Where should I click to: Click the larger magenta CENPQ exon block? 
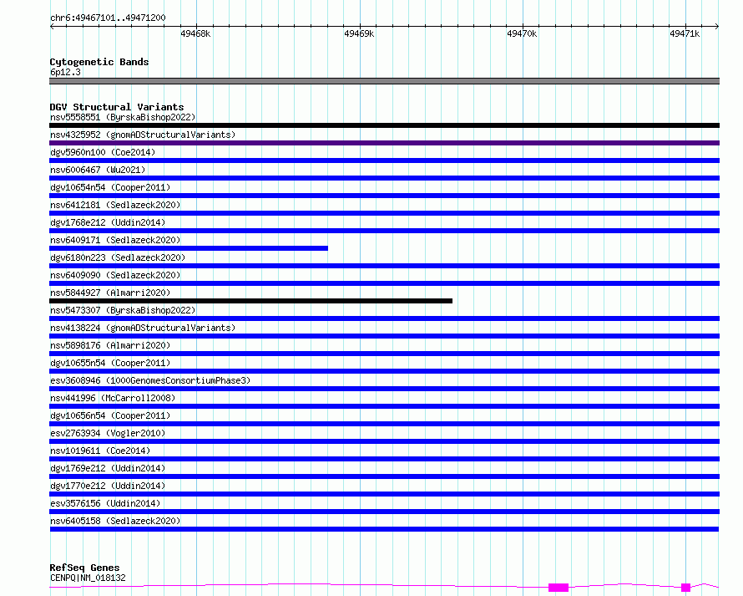pyautogui.click(x=559, y=588)
